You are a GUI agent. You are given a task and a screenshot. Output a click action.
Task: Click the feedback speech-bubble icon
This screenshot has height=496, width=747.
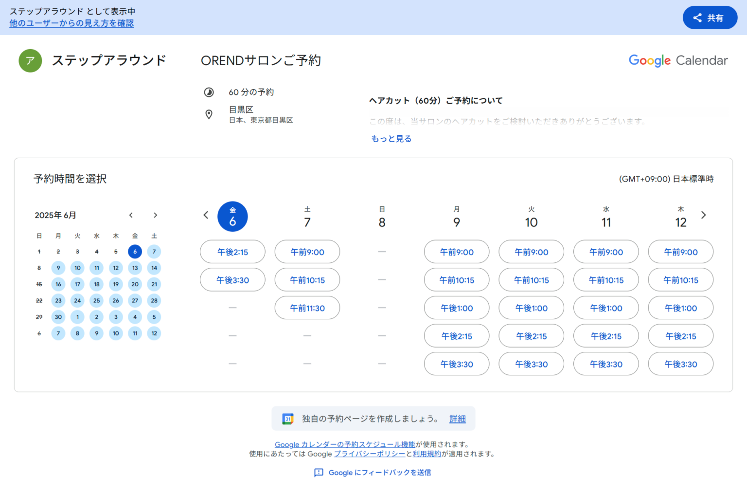pyautogui.click(x=319, y=472)
